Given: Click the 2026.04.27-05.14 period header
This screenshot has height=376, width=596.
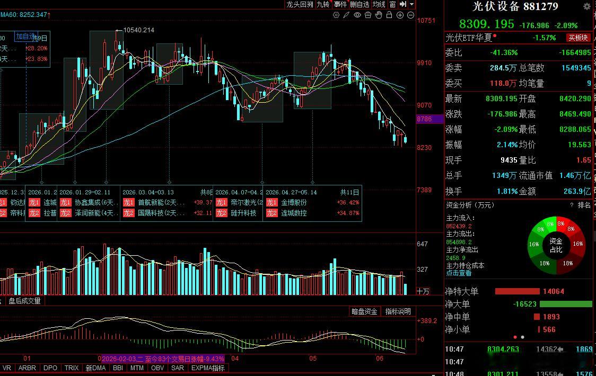Looking at the screenshot, I should [x=291, y=192].
